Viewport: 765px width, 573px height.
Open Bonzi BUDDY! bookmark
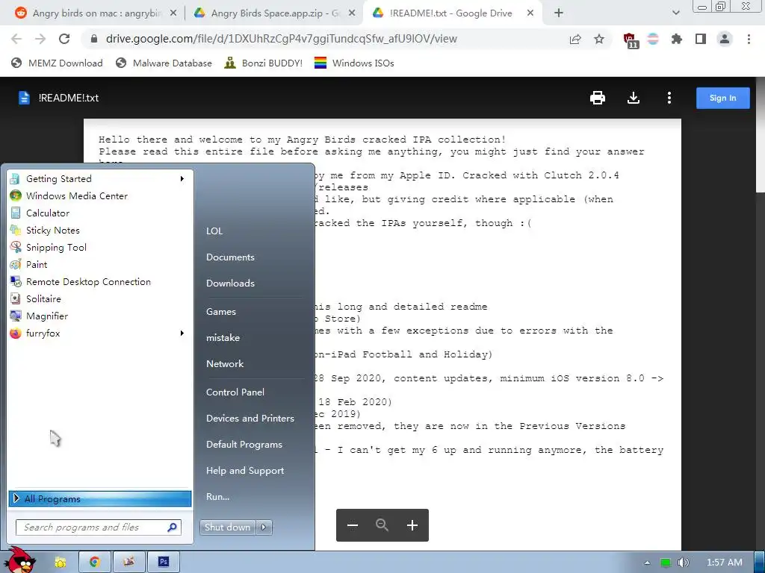263,63
